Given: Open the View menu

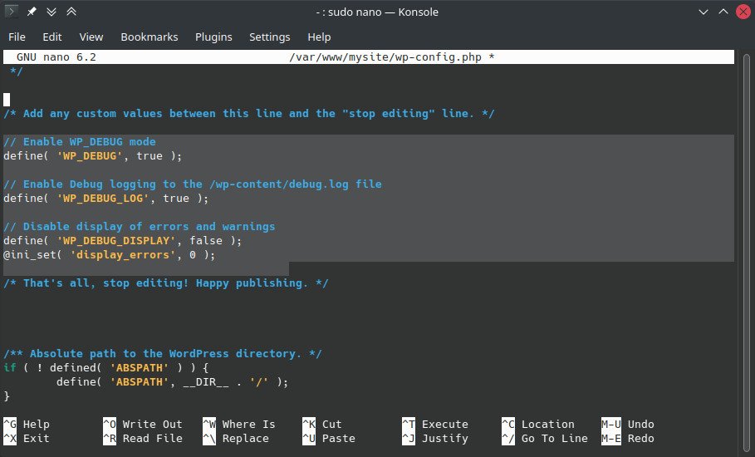Looking at the screenshot, I should coord(91,37).
